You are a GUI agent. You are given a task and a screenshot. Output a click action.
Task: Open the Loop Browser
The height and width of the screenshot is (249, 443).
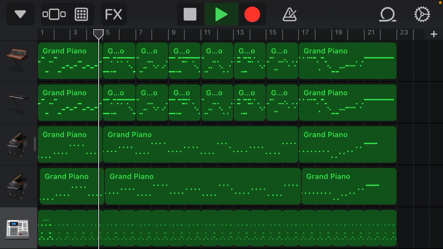point(387,14)
